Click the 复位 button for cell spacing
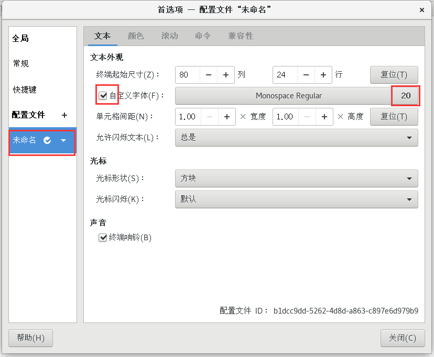This screenshot has width=434, height=357. pos(394,117)
